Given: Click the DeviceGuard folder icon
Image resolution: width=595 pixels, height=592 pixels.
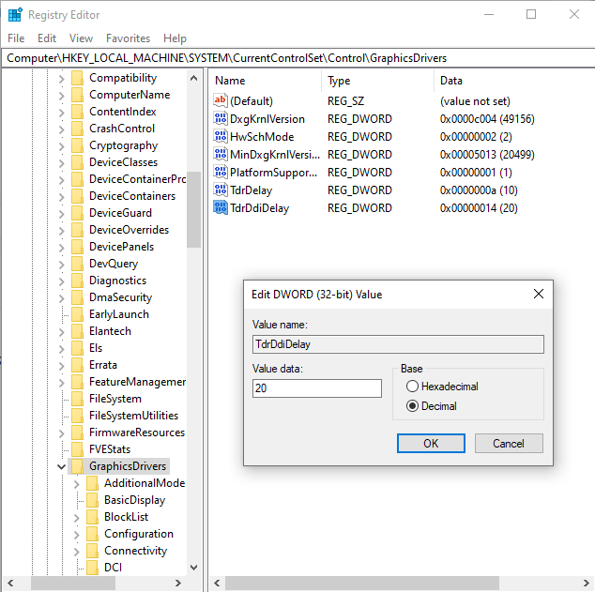Looking at the screenshot, I should tap(77, 213).
